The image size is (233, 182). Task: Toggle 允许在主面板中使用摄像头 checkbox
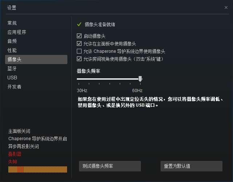[x=79, y=44]
